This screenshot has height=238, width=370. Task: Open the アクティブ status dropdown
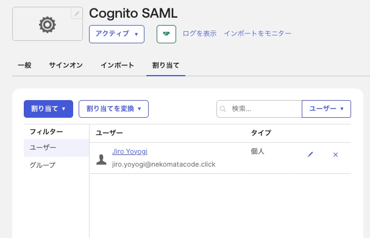click(116, 34)
